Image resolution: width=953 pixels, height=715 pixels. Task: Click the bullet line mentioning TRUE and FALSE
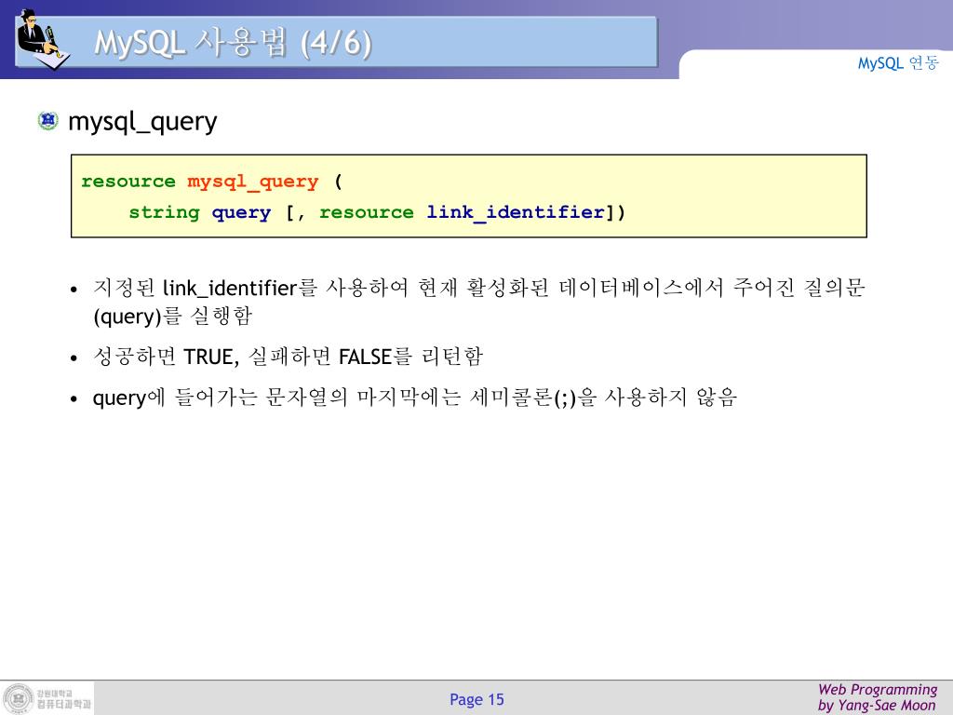[x=289, y=357]
